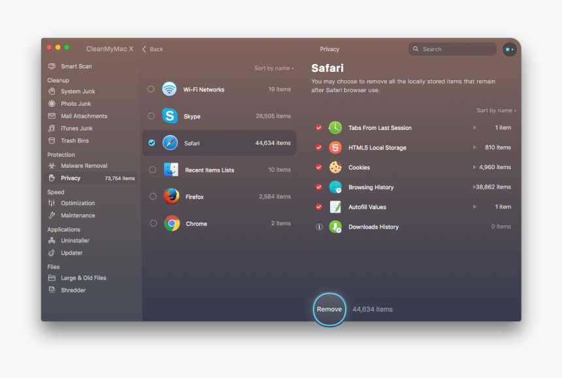The width and height of the screenshot is (562, 378).
Task: Open the assistant dots button top right
Action: pos(509,50)
